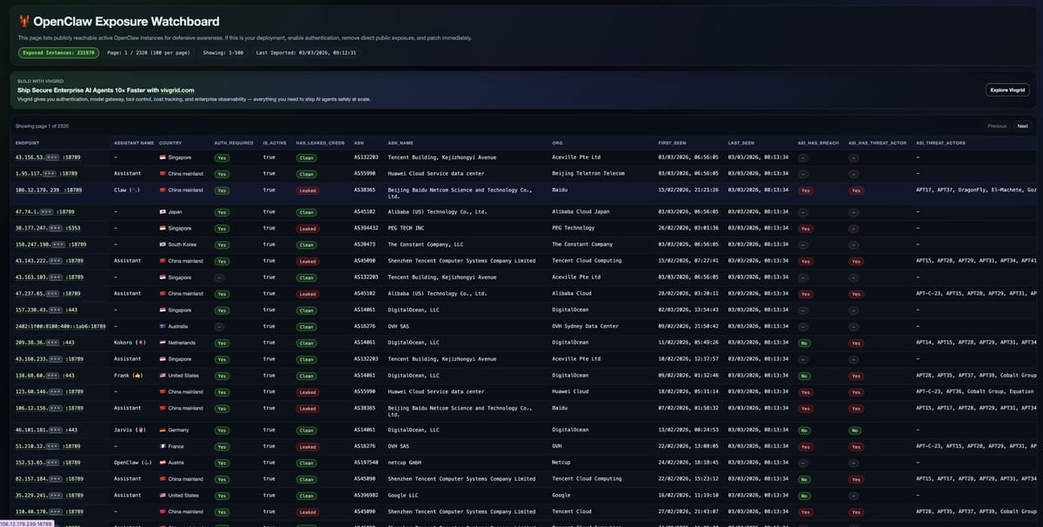
Task: Click the France flag icon
Action: point(163,446)
